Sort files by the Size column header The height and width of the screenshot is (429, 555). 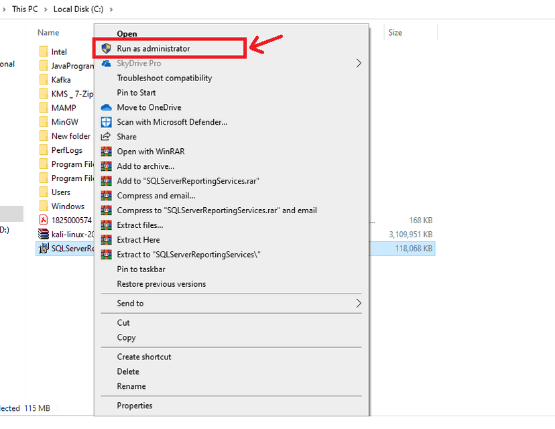pos(395,32)
